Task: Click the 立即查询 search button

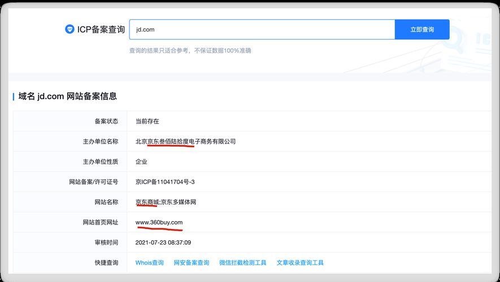Action: (x=422, y=29)
